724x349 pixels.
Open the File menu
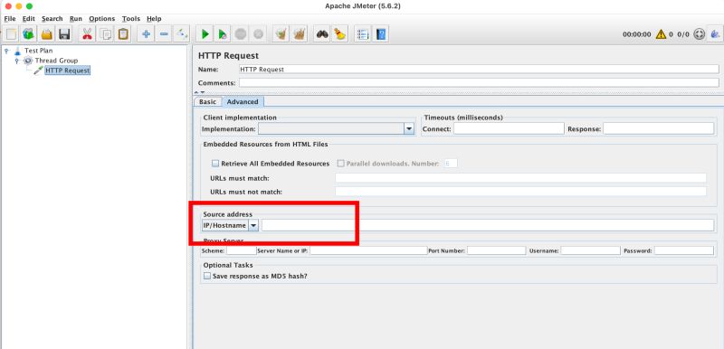tap(10, 19)
